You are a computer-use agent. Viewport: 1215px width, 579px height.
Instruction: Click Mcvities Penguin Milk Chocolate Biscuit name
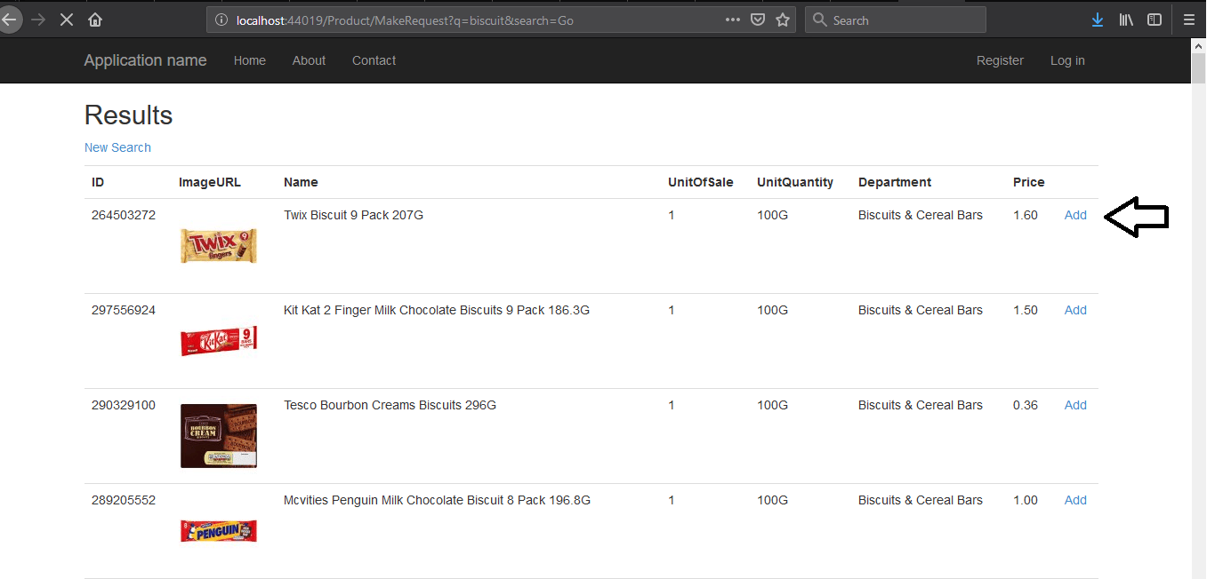click(x=437, y=500)
